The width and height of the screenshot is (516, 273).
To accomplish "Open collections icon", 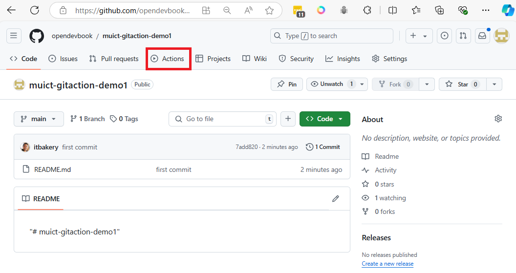I will click(439, 10).
